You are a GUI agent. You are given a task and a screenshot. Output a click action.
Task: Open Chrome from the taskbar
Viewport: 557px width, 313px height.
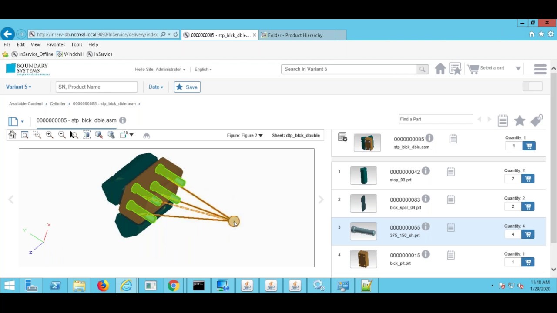pos(173,286)
